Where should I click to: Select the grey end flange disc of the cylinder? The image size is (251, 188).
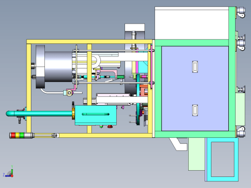[40, 67]
